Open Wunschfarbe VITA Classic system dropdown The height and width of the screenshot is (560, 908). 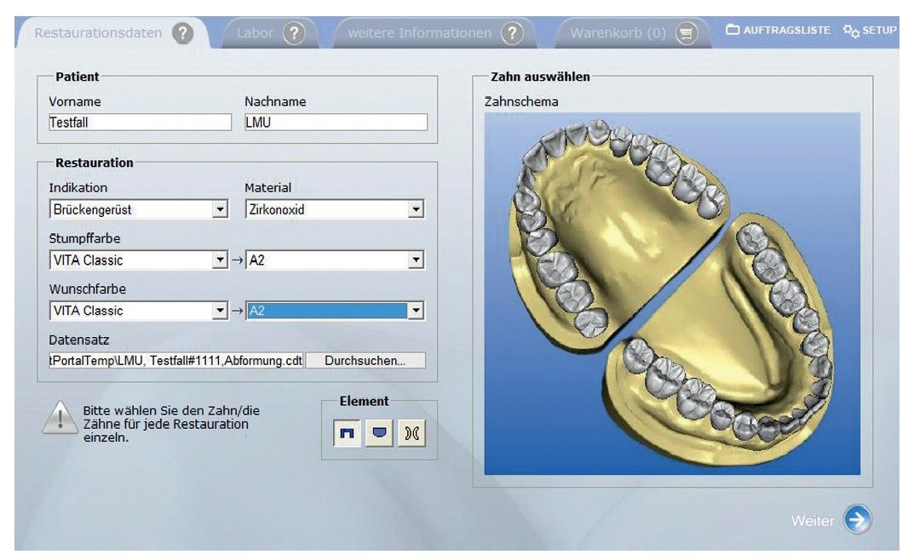(220, 311)
